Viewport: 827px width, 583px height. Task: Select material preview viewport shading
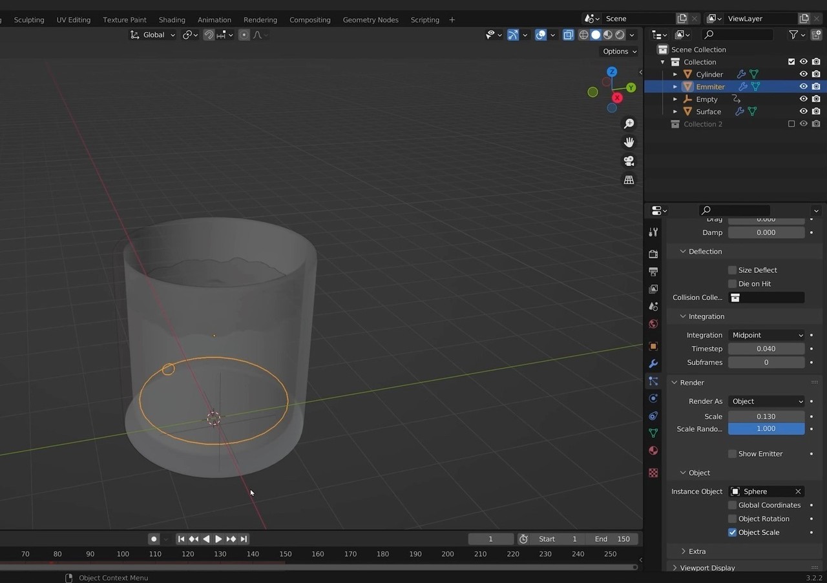(608, 35)
